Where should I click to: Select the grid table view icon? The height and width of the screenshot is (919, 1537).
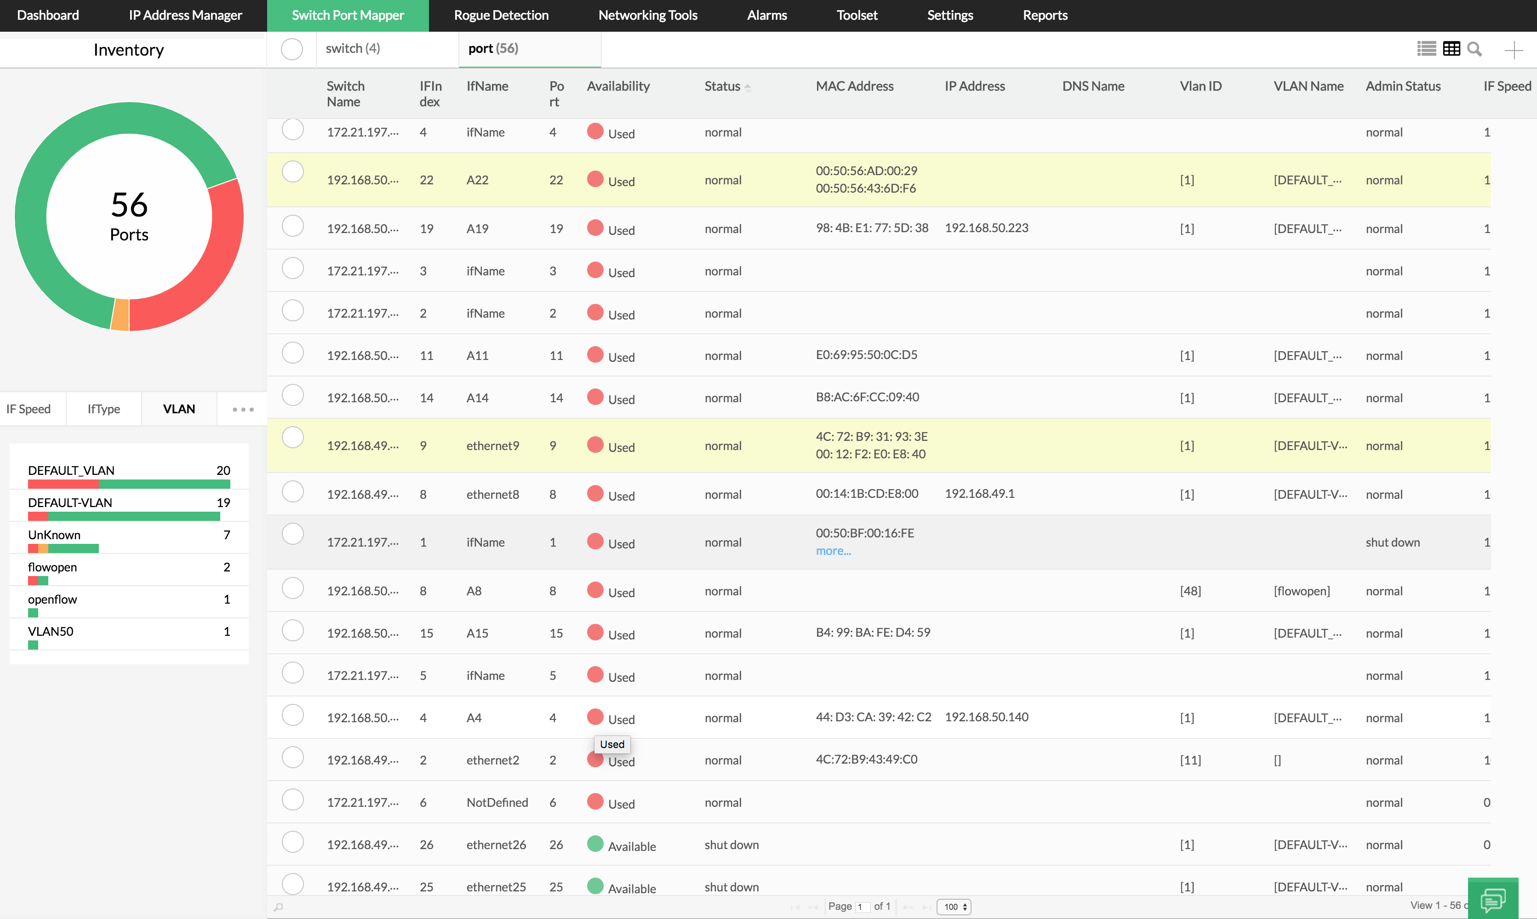pos(1451,49)
